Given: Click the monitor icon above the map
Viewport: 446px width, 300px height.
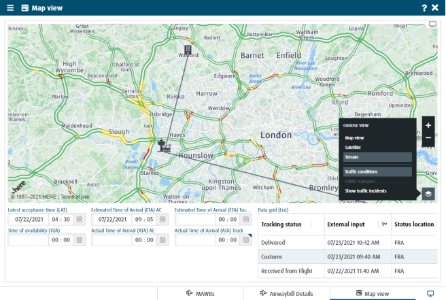Looking at the screenshot, I should (x=432, y=24).
